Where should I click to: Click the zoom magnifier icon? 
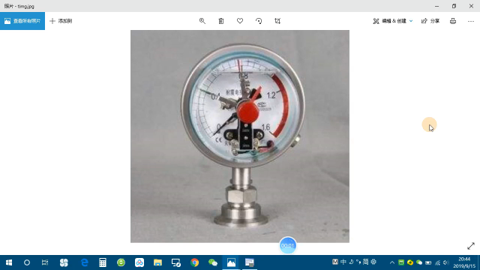point(202,21)
